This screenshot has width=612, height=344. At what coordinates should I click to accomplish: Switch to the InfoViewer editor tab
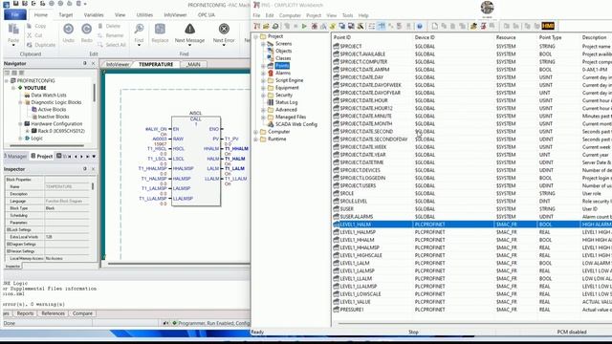pyautogui.click(x=118, y=64)
